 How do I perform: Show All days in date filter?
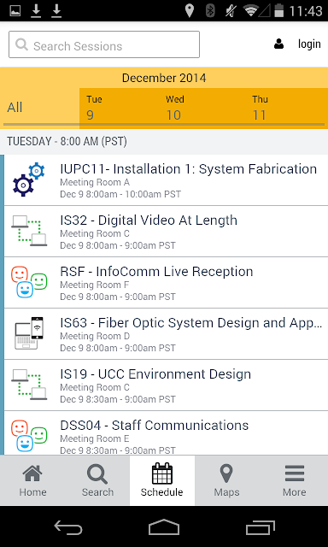pyautogui.click(x=15, y=108)
